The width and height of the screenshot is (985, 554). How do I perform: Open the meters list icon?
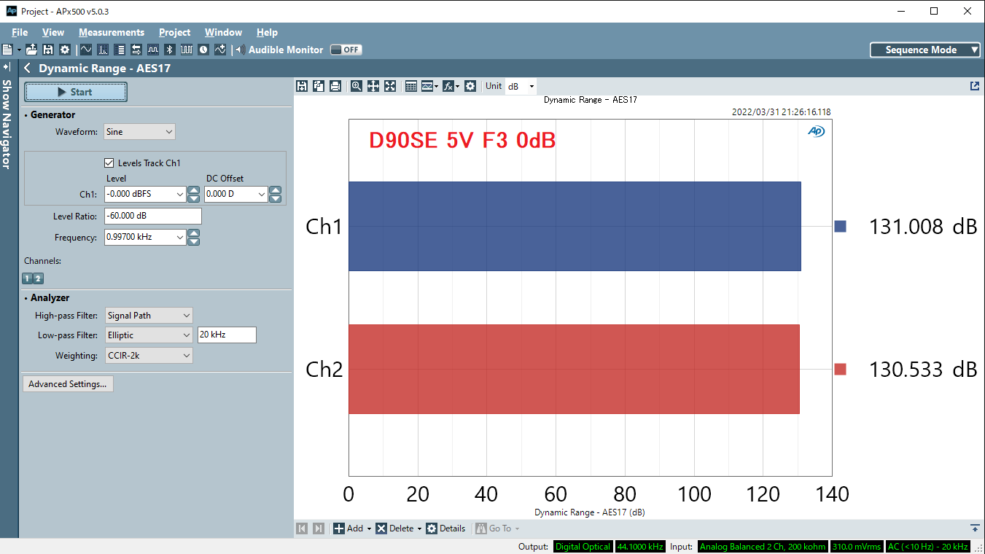pos(120,50)
